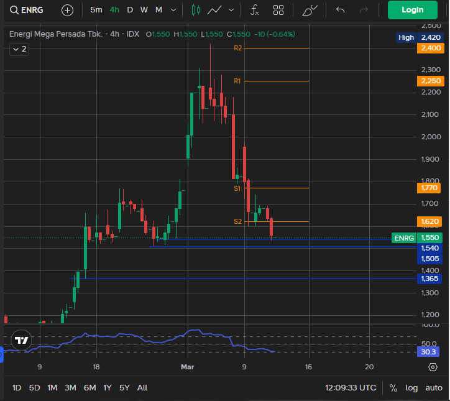Expand the collapsed indicators legend
This screenshot has height=401, width=450.
19,48
